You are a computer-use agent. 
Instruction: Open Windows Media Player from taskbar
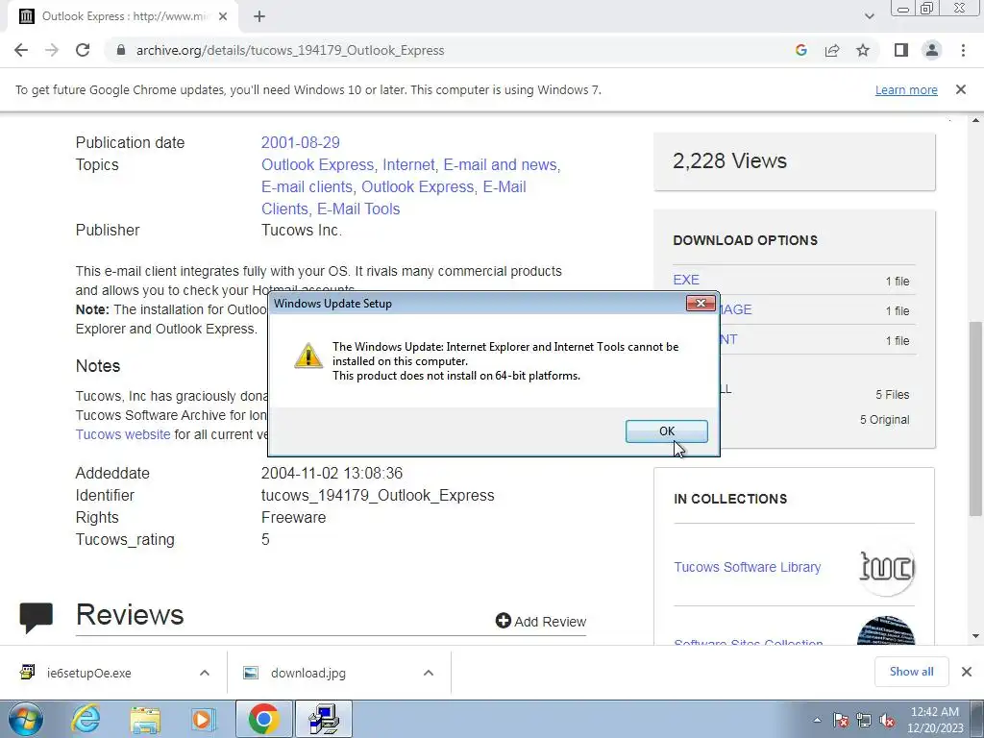pyautogui.click(x=203, y=719)
